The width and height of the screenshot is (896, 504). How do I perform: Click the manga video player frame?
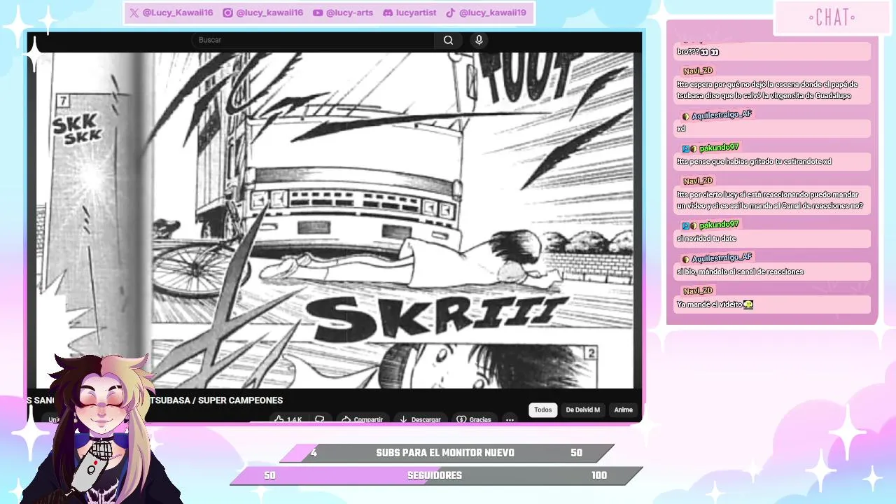click(x=335, y=220)
